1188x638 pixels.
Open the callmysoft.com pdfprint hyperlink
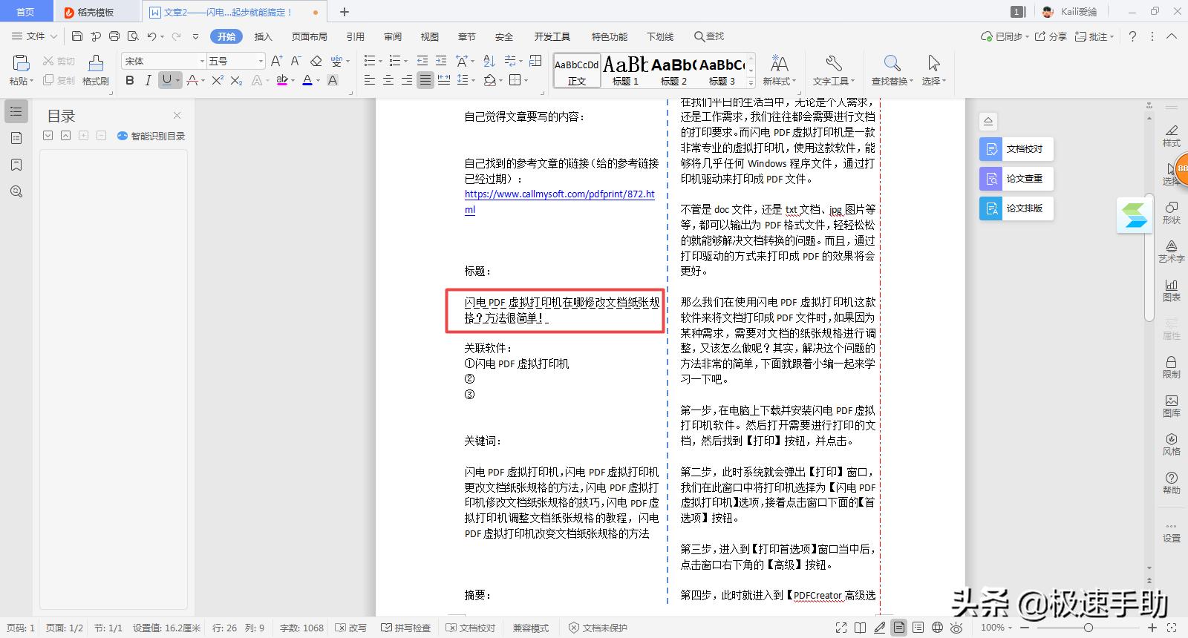click(560, 202)
